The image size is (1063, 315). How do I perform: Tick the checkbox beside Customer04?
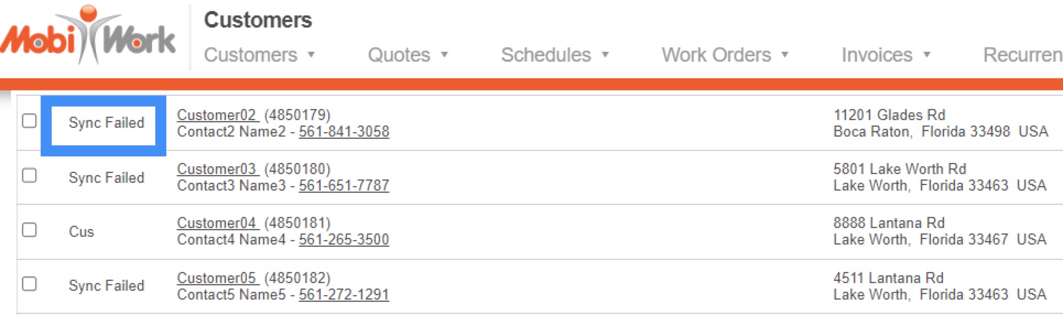point(29,230)
